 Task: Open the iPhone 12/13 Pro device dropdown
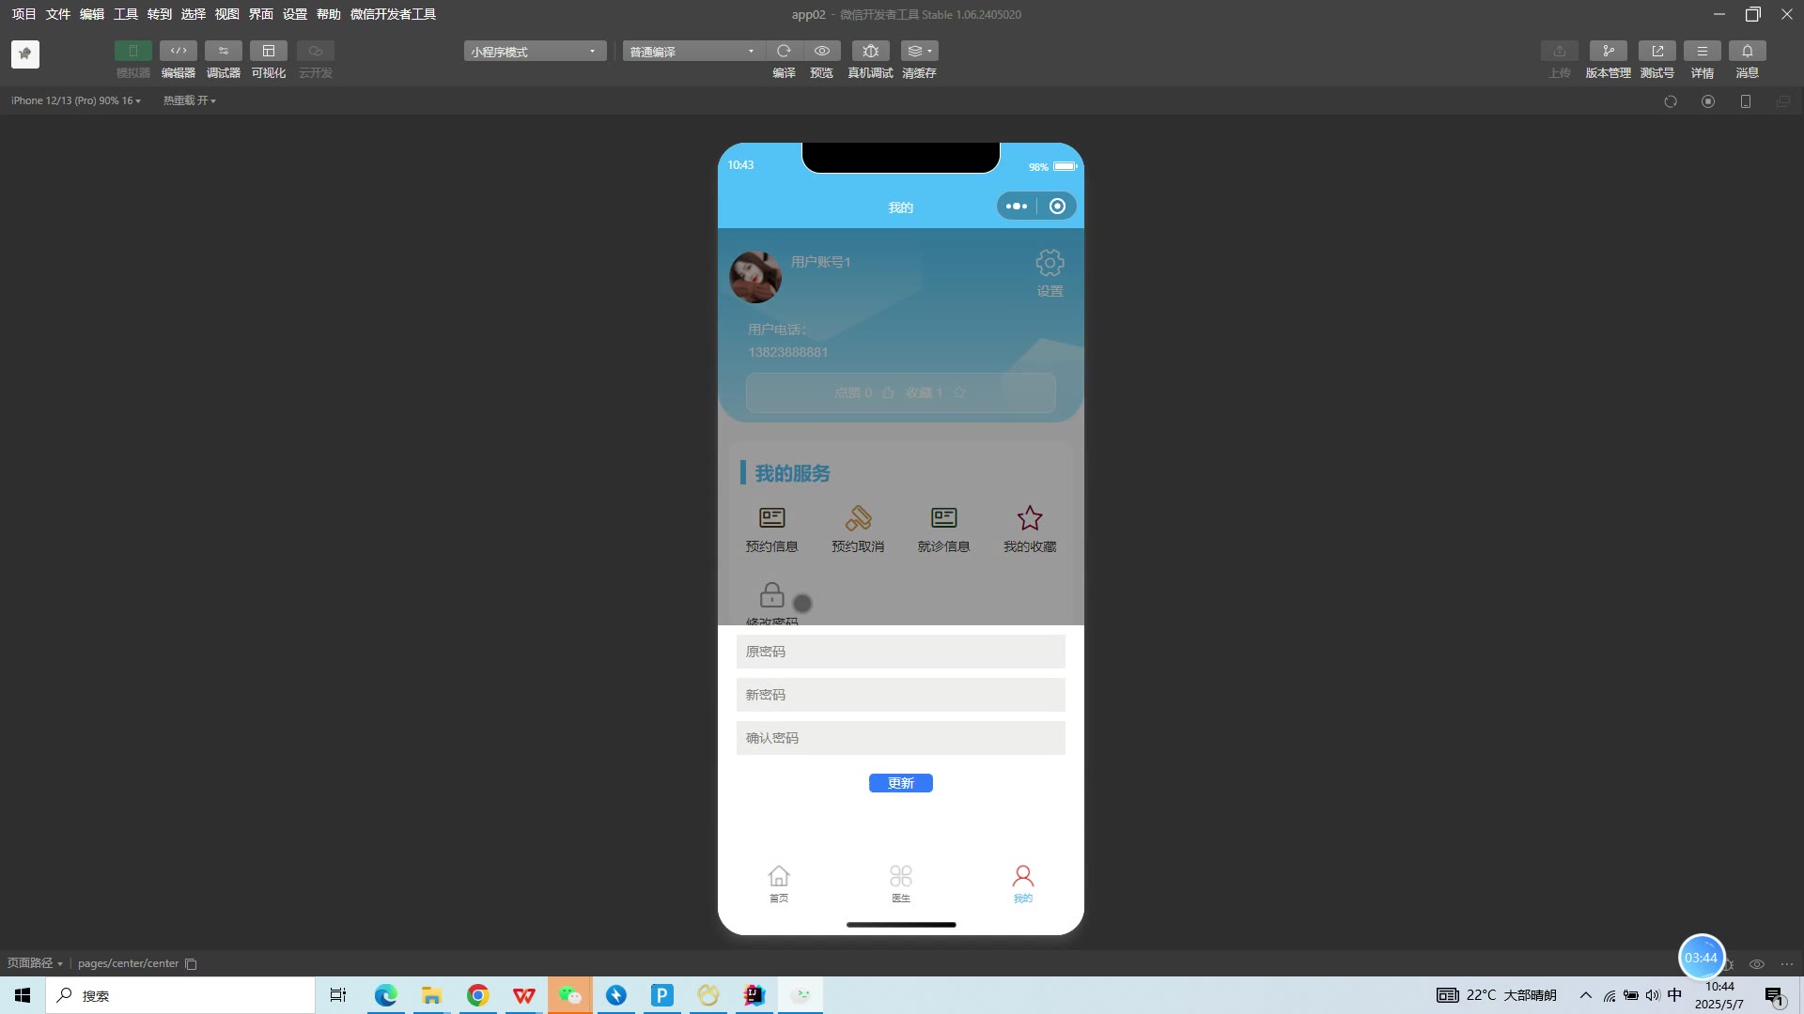75,100
